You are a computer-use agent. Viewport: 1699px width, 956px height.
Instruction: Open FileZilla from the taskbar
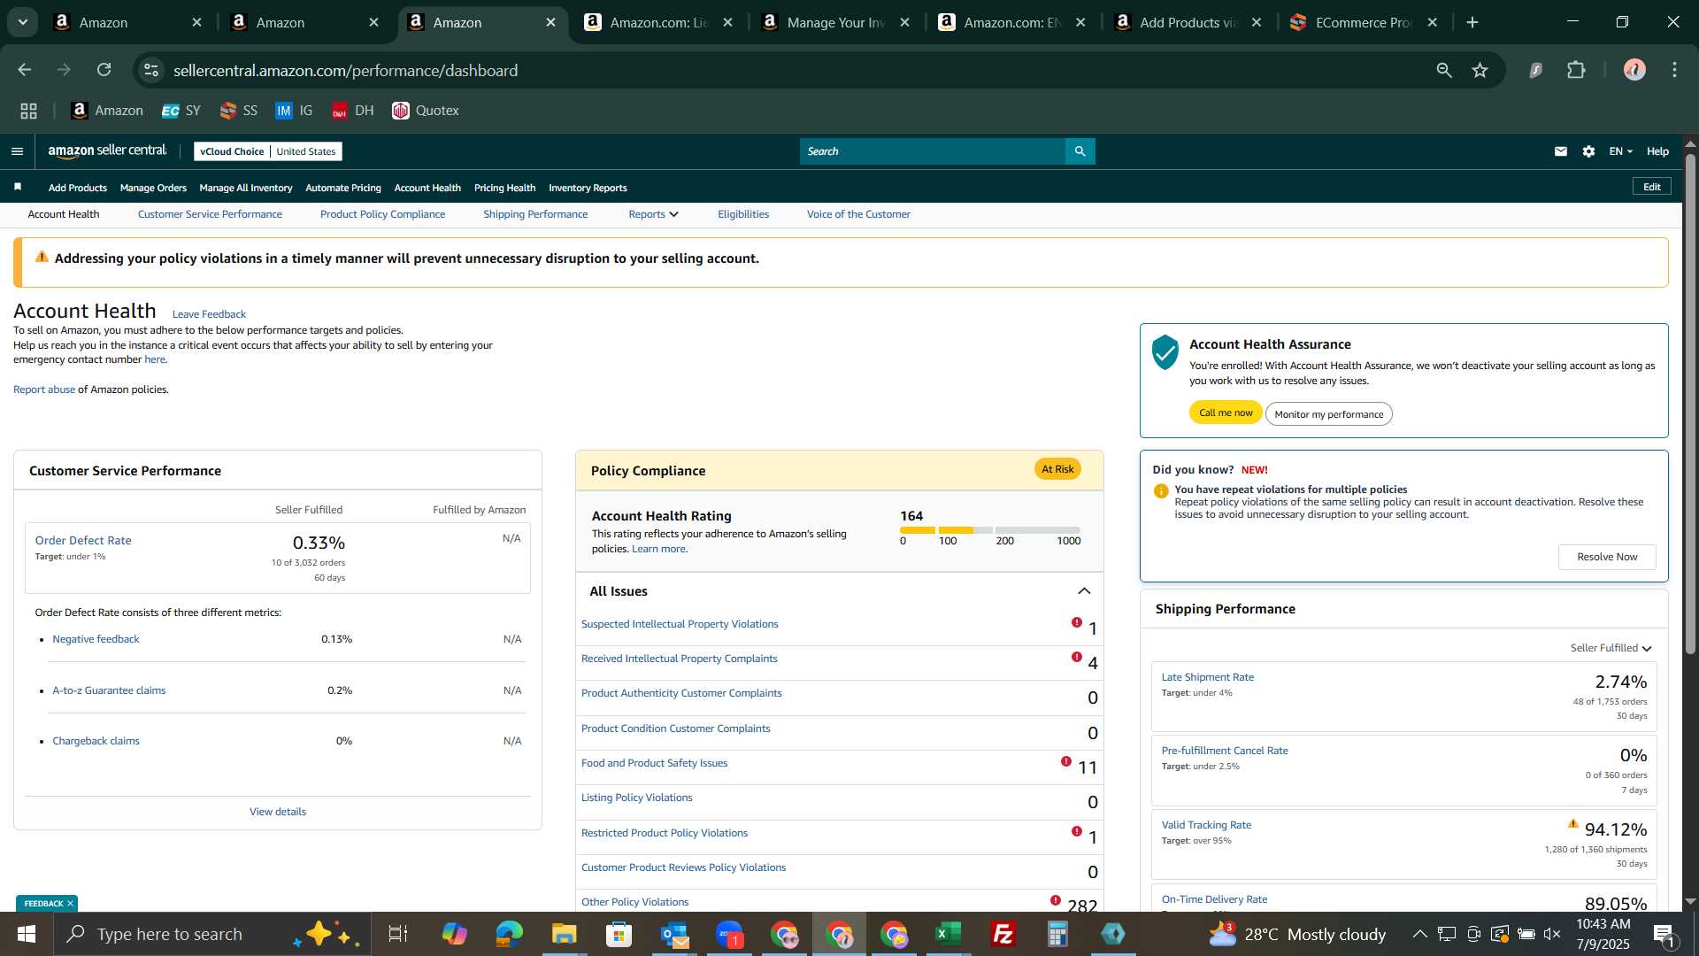click(1003, 934)
